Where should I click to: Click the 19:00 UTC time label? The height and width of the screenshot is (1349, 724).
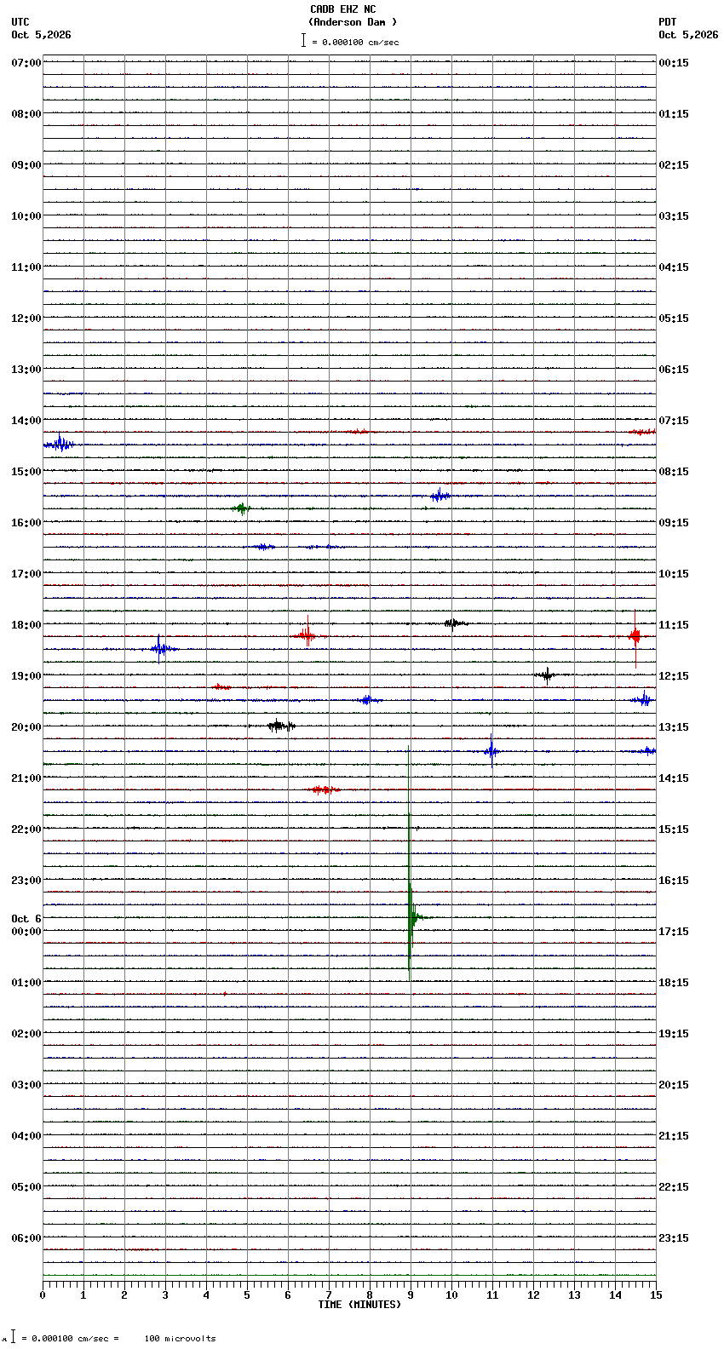[26, 676]
